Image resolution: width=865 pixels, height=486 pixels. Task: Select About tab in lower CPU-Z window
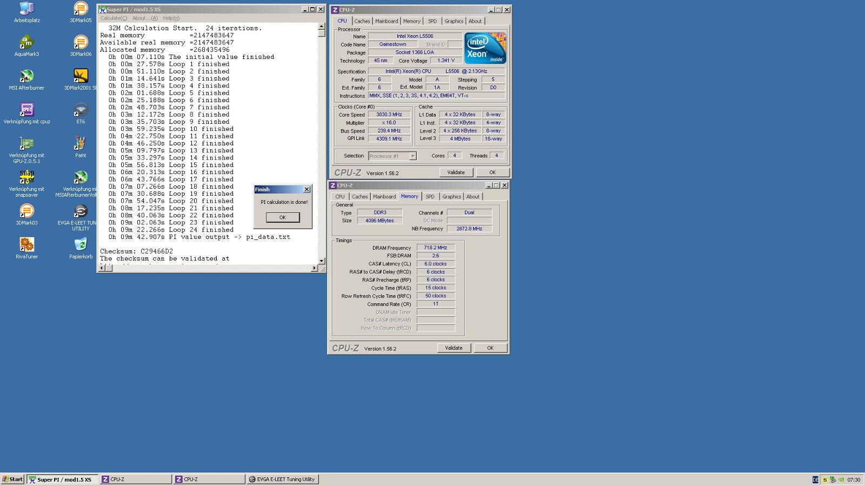tap(473, 196)
